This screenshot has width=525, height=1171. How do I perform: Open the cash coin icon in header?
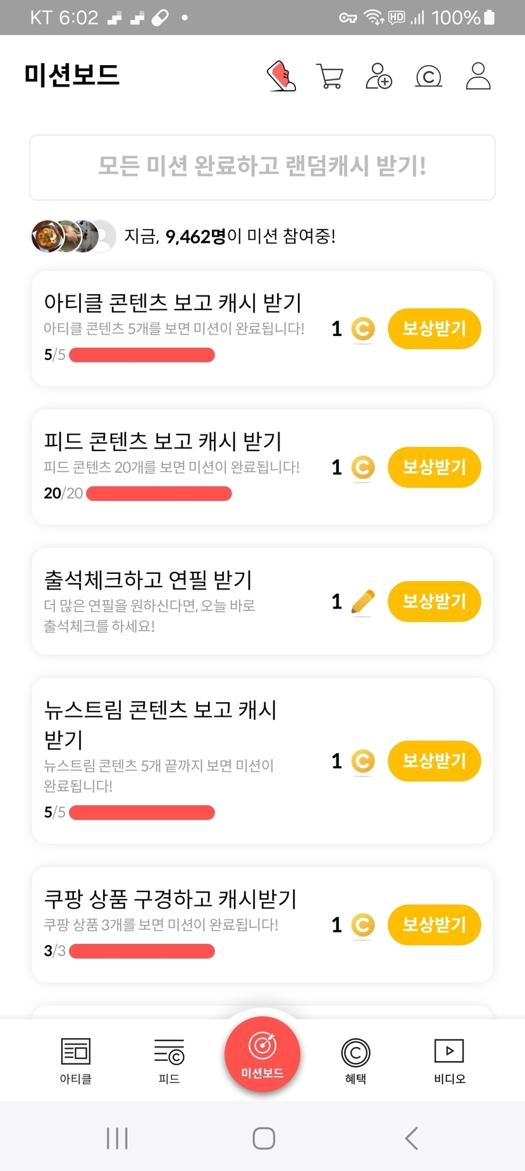click(x=428, y=77)
